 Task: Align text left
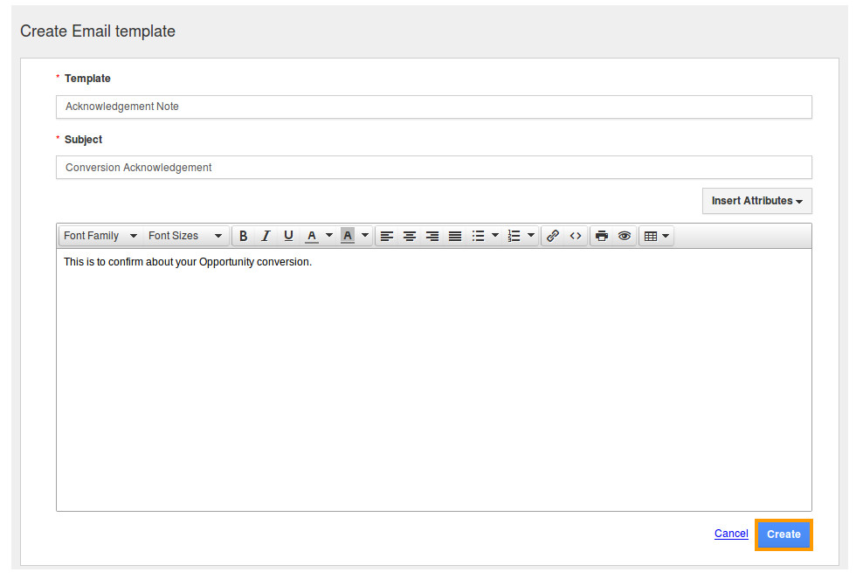[387, 236]
